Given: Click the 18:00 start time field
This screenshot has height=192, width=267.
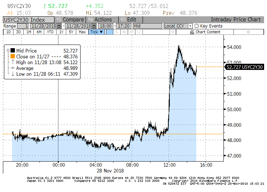Looking at the screenshot, I should (x=106, y=26).
